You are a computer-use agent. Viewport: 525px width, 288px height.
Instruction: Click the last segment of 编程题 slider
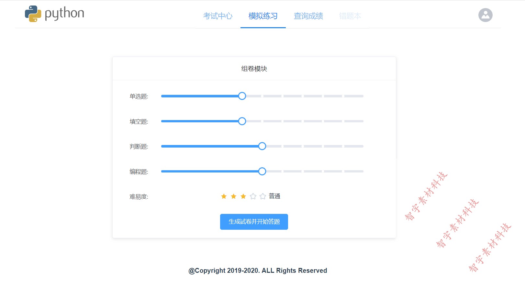coord(354,171)
